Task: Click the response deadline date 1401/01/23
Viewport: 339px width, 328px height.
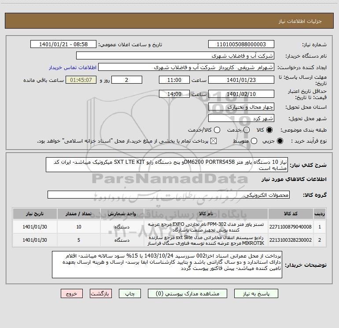Action: (241, 80)
